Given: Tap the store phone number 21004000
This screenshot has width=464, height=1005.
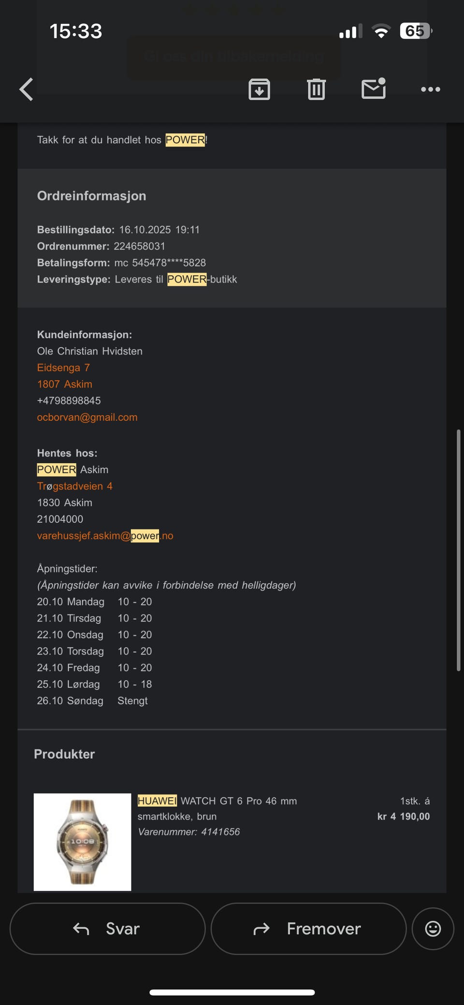Looking at the screenshot, I should point(60,519).
